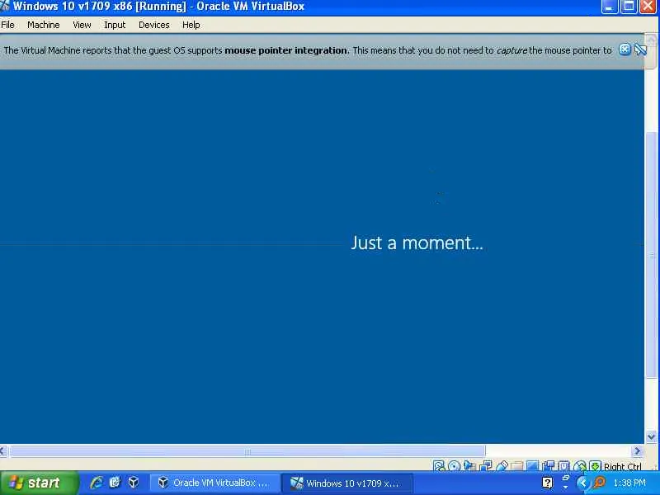Image resolution: width=660 pixels, height=495 pixels.
Task: Open the File menu
Action: (7, 25)
